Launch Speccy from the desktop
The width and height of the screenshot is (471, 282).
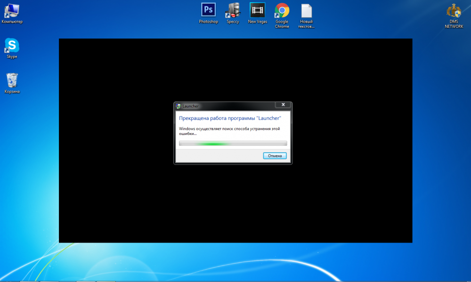233,10
